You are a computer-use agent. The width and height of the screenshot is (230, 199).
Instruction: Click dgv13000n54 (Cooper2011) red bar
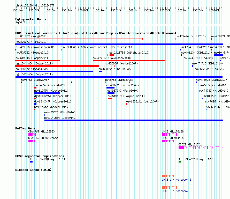pyautogui.click(x=57, y=66)
